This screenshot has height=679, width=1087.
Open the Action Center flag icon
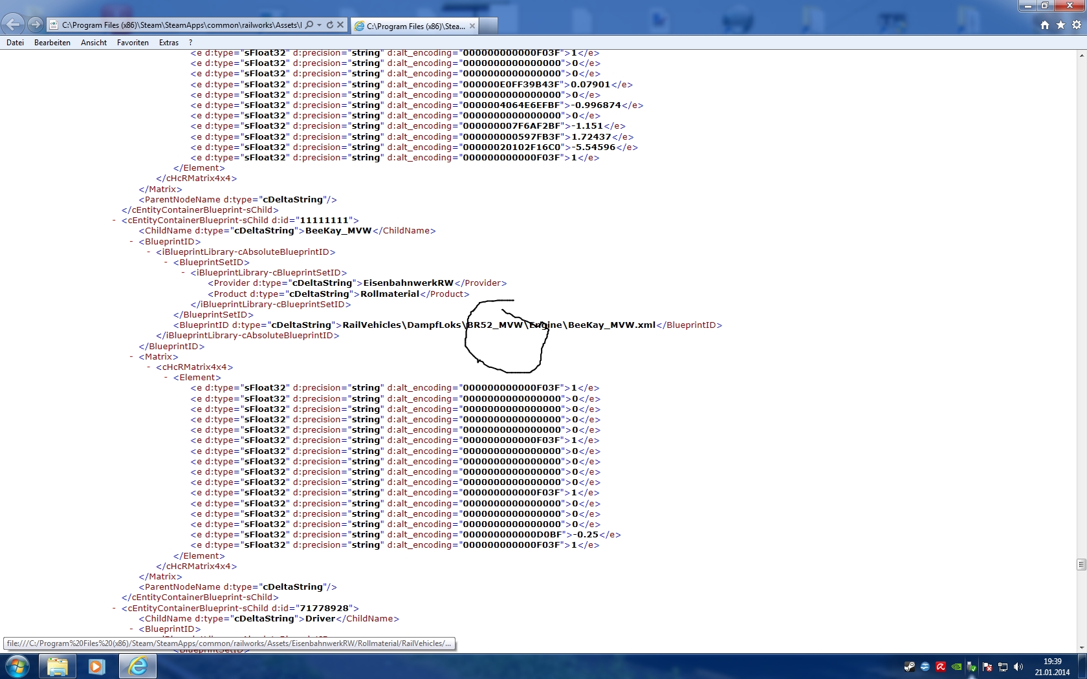coord(987,667)
